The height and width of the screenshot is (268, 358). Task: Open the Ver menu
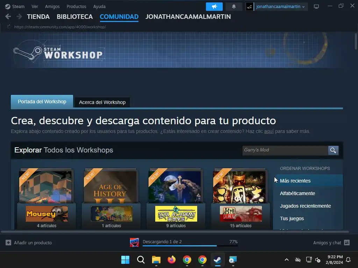35,6
